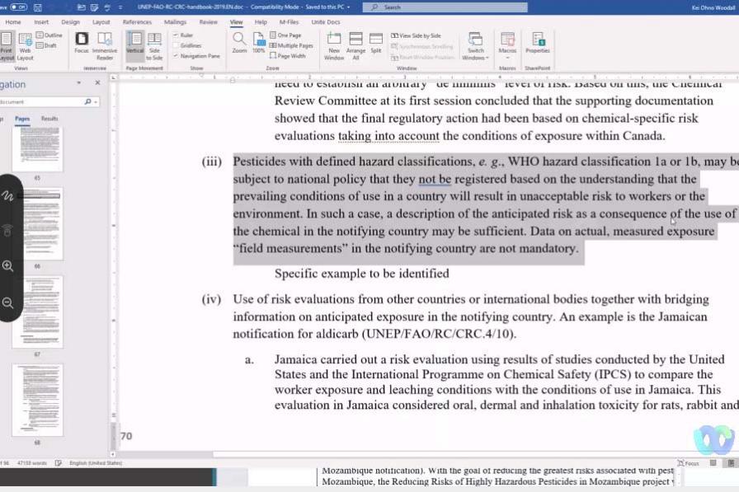Click the title bar Search box
Screen dimensions: 739x492
445,7
